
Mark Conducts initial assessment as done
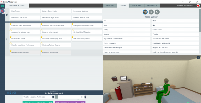[10, 24]
